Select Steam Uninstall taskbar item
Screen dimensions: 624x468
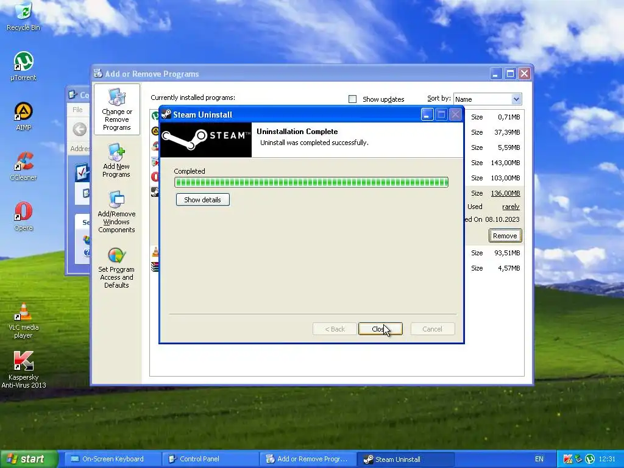coord(405,459)
